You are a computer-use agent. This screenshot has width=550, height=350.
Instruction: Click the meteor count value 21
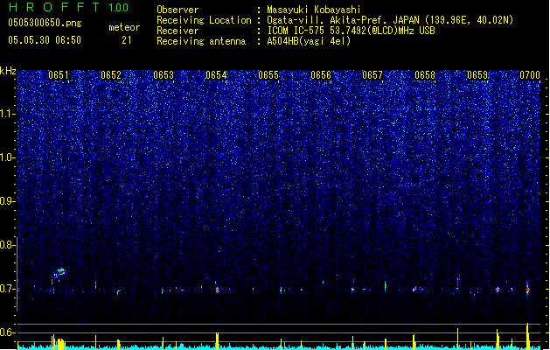[x=127, y=40]
